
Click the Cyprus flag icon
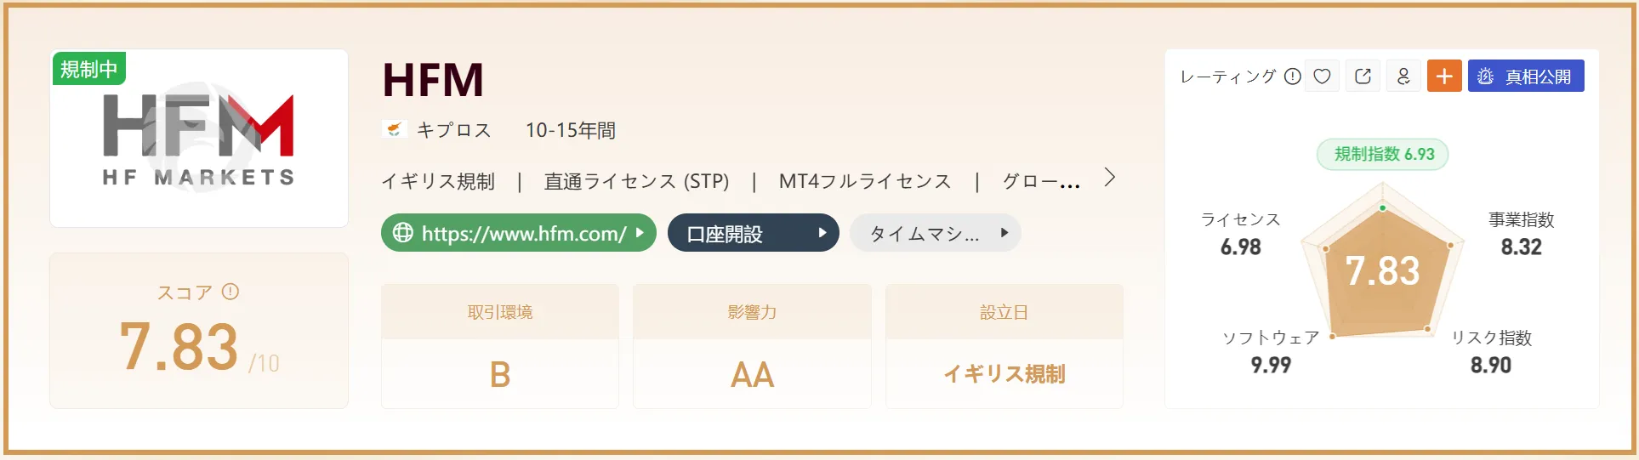coord(394,129)
